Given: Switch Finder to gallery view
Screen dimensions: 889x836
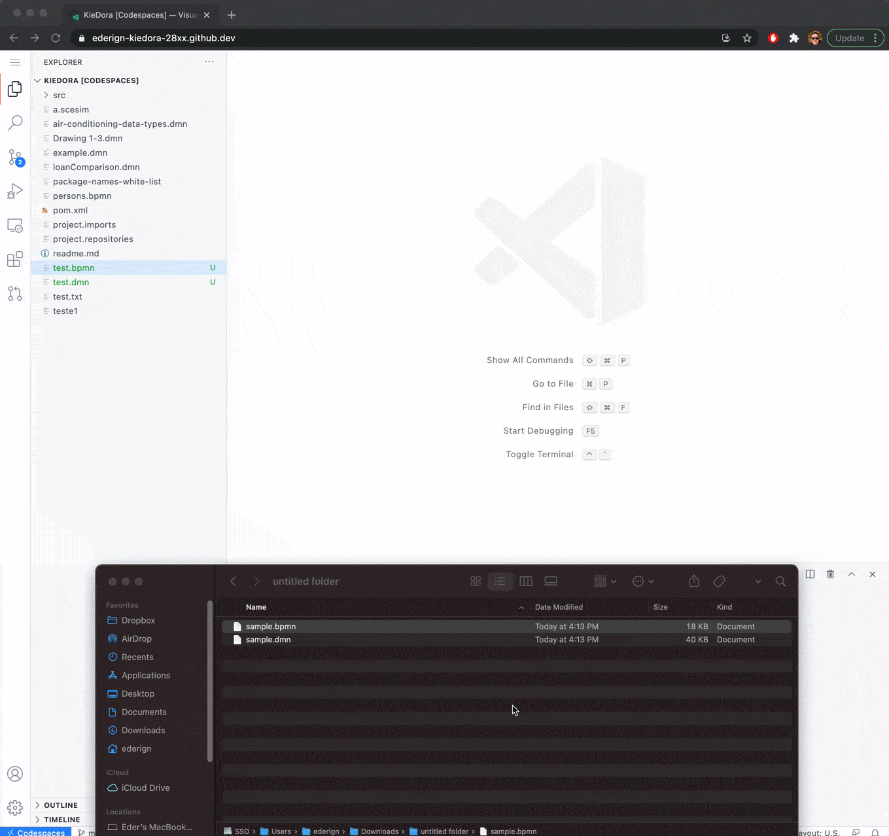Looking at the screenshot, I should click(x=551, y=582).
